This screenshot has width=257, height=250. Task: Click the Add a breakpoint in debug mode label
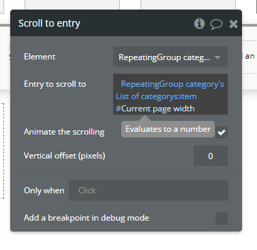[87, 218]
